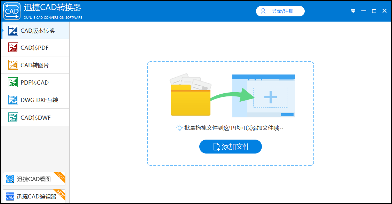392x204 pixels.
Task: Select the CAD转PDF conversion icon
Action: tap(13, 47)
